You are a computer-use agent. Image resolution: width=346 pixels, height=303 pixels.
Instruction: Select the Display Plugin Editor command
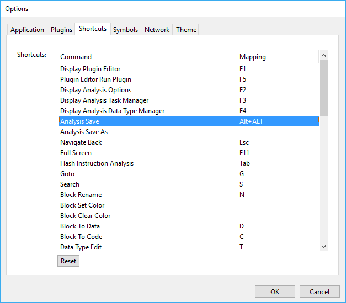(90, 69)
